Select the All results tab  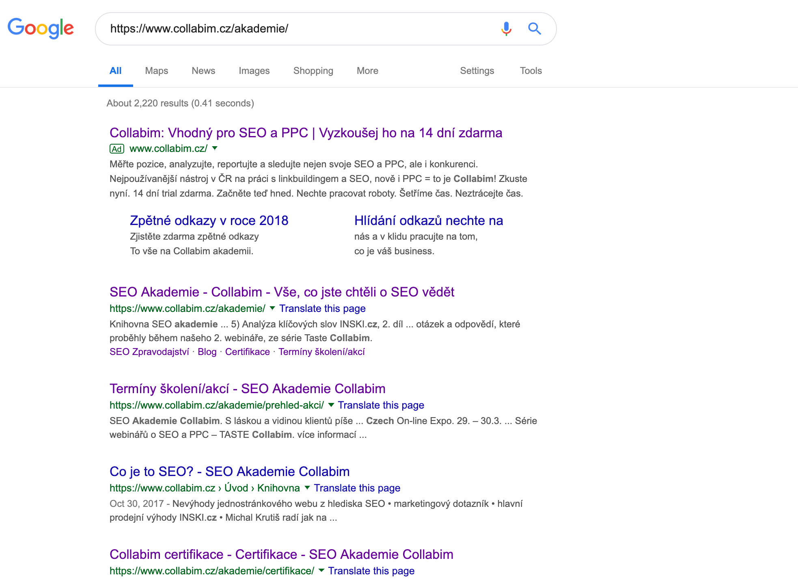click(x=116, y=71)
